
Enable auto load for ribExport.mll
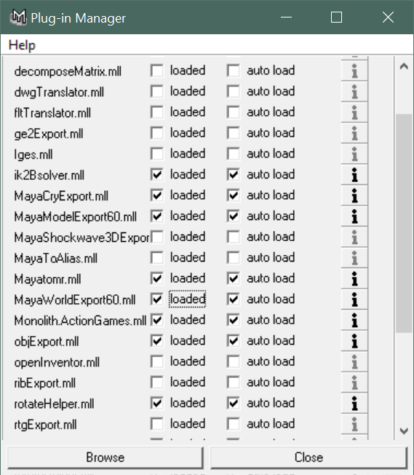(x=234, y=382)
